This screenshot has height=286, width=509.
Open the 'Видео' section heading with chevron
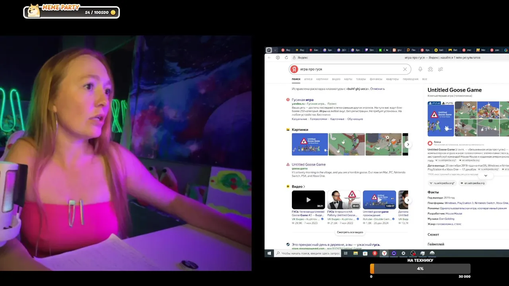click(298, 186)
